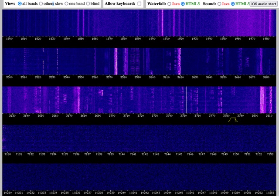The height and width of the screenshot is (196, 279).
Task: Select the "others slow" view option
Action: (x=41, y=3)
